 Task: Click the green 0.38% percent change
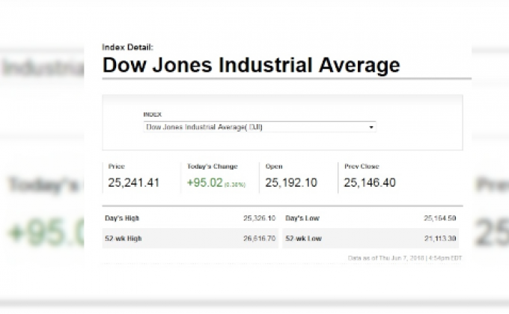point(235,184)
